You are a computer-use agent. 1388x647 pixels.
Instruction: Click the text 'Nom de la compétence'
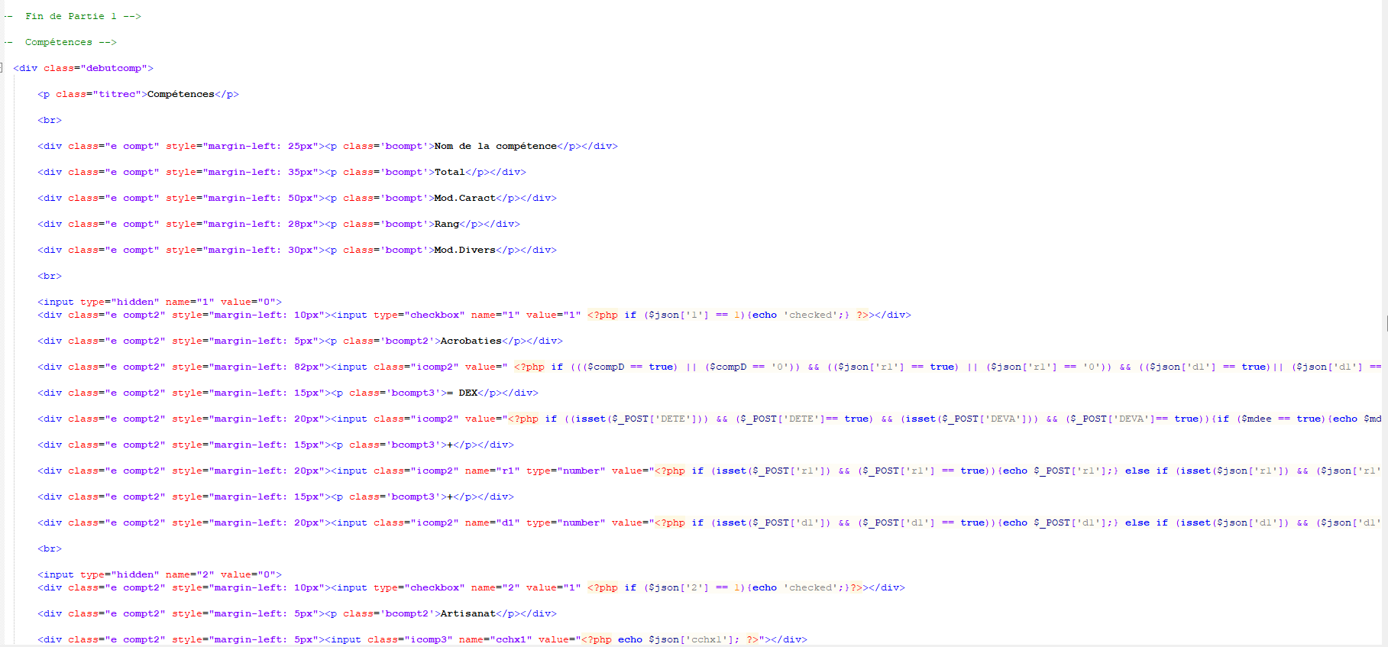tap(495, 146)
